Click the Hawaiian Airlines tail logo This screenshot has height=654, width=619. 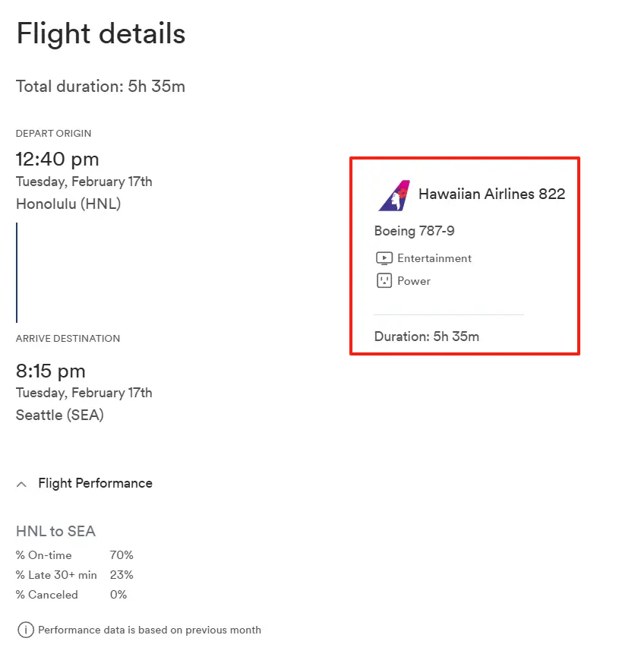(394, 196)
